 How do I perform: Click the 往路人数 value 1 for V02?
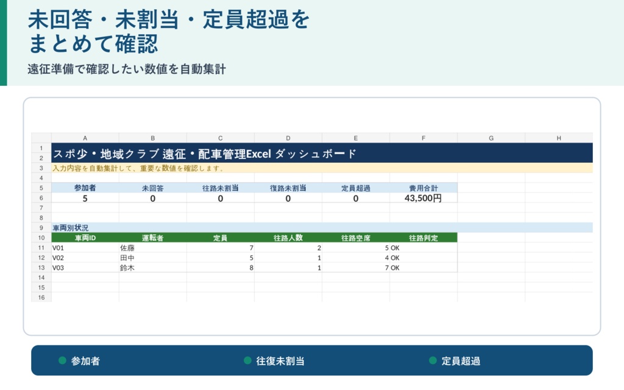coord(288,258)
